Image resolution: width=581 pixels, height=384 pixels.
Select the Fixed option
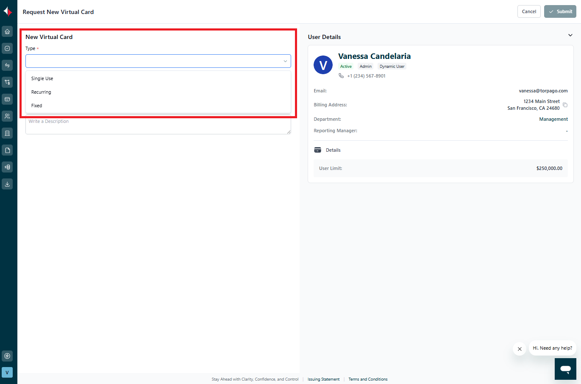(158, 106)
